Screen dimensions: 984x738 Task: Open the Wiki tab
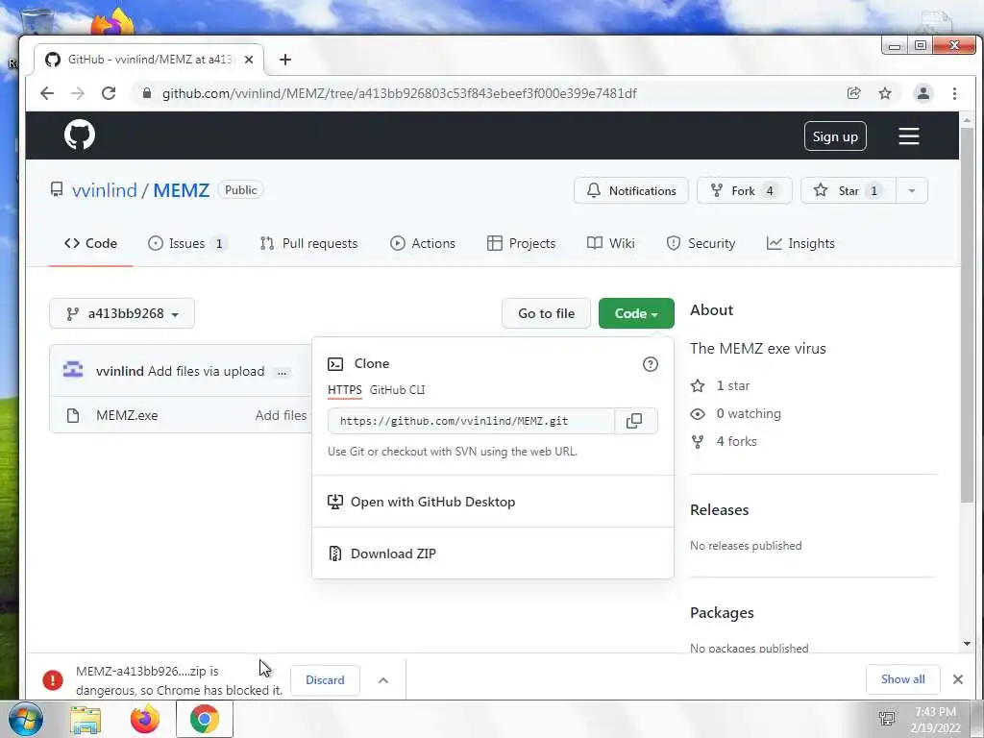click(x=610, y=243)
